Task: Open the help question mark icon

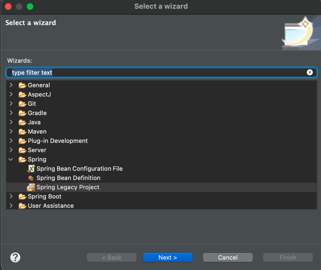Action: [15, 257]
